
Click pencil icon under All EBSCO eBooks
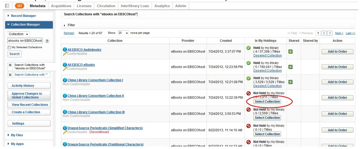pos(65,69)
